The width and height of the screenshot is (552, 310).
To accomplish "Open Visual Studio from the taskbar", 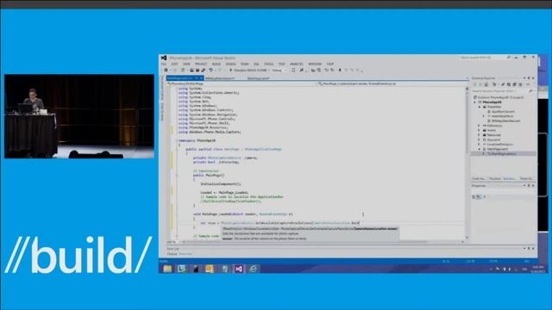I will click(x=239, y=269).
